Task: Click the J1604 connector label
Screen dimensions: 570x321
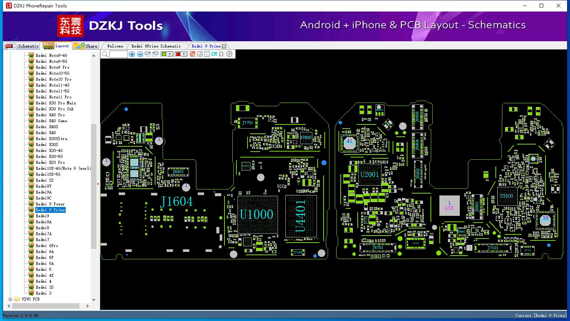Action: tap(176, 201)
